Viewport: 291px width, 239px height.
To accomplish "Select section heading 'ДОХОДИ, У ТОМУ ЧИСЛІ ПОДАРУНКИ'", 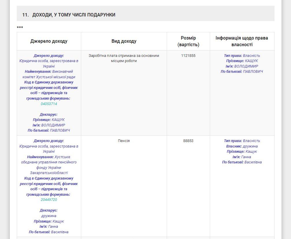I will [74, 15].
